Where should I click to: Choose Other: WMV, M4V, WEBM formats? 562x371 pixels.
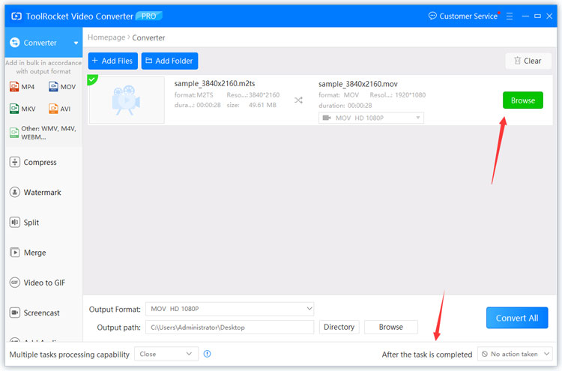pos(43,133)
